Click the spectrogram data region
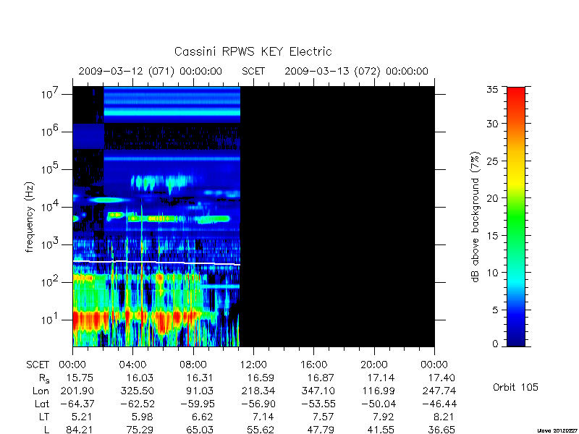Screen dimensions: 579x434 pyautogui.click(x=156, y=216)
